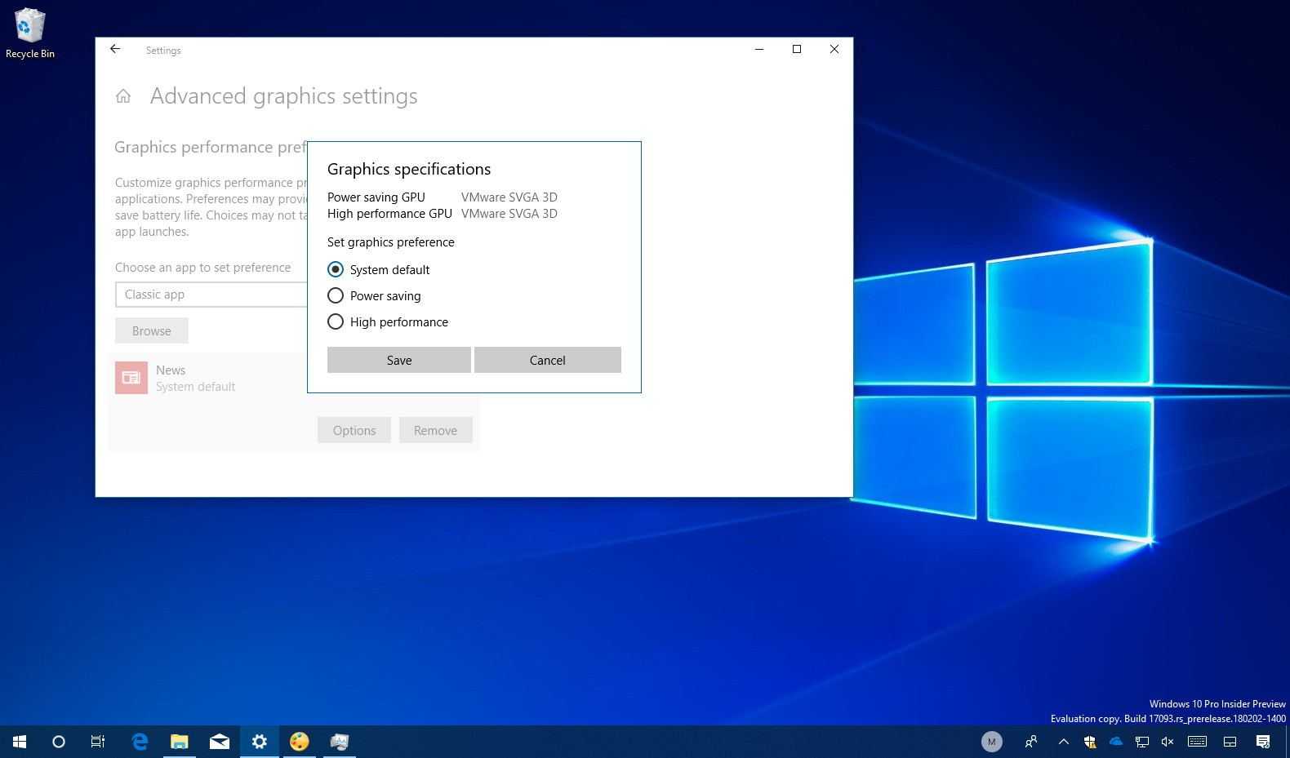Open the Recycle Bin desktop icon
Image resolution: width=1290 pixels, height=758 pixels.
29,33
